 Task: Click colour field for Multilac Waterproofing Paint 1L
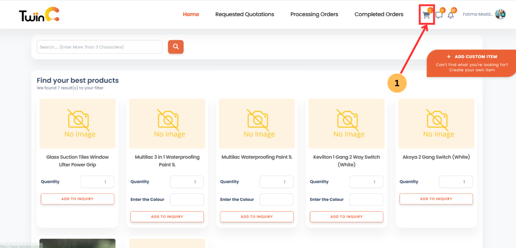pos(276,199)
